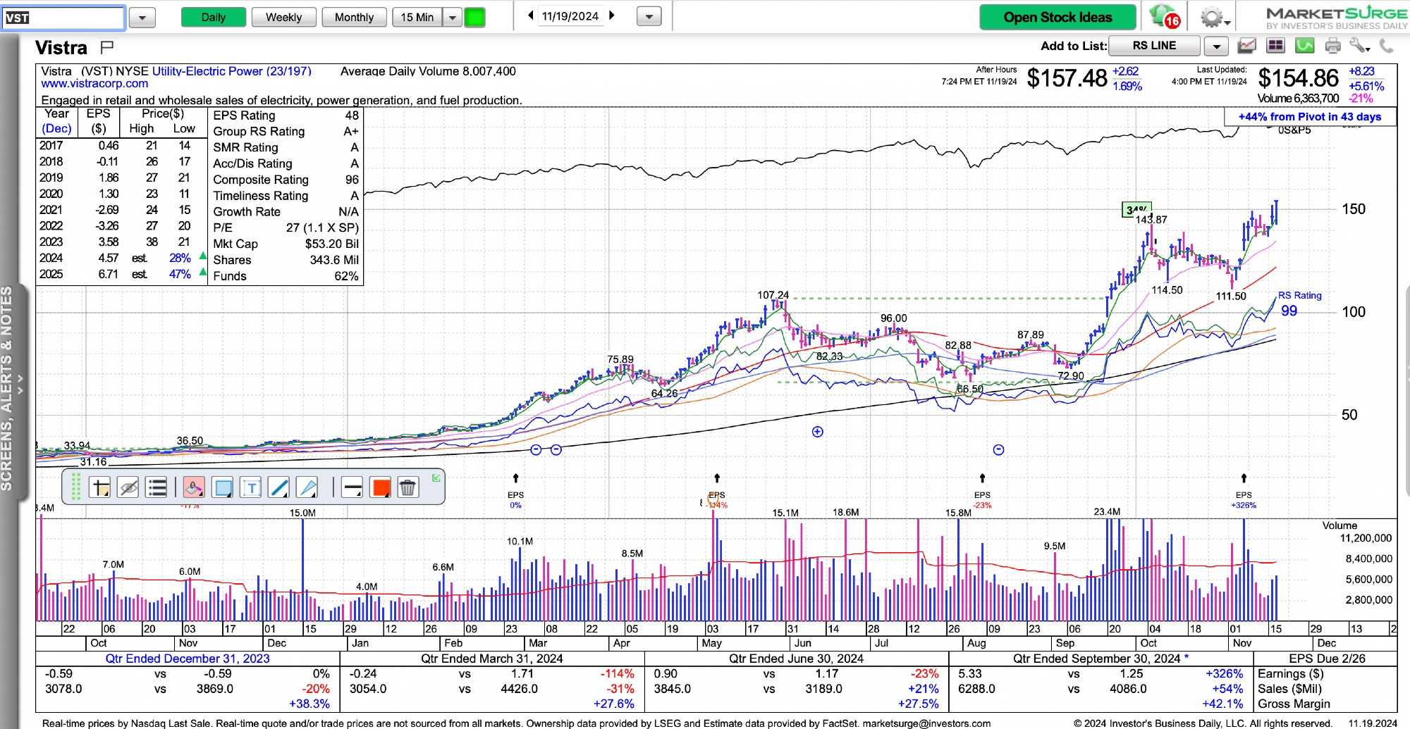Click the green pattern recognition icon
The width and height of the screenshot is (1410, 729).
[1304, 46]
